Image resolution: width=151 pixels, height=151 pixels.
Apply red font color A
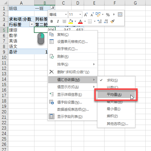pyautogui.click(x=80, y=21)
